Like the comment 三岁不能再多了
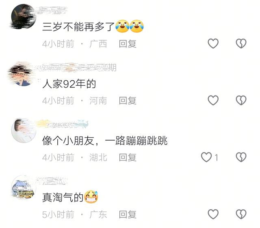The width and height of the screenshot is (260, 228). (x=213, y=43)
